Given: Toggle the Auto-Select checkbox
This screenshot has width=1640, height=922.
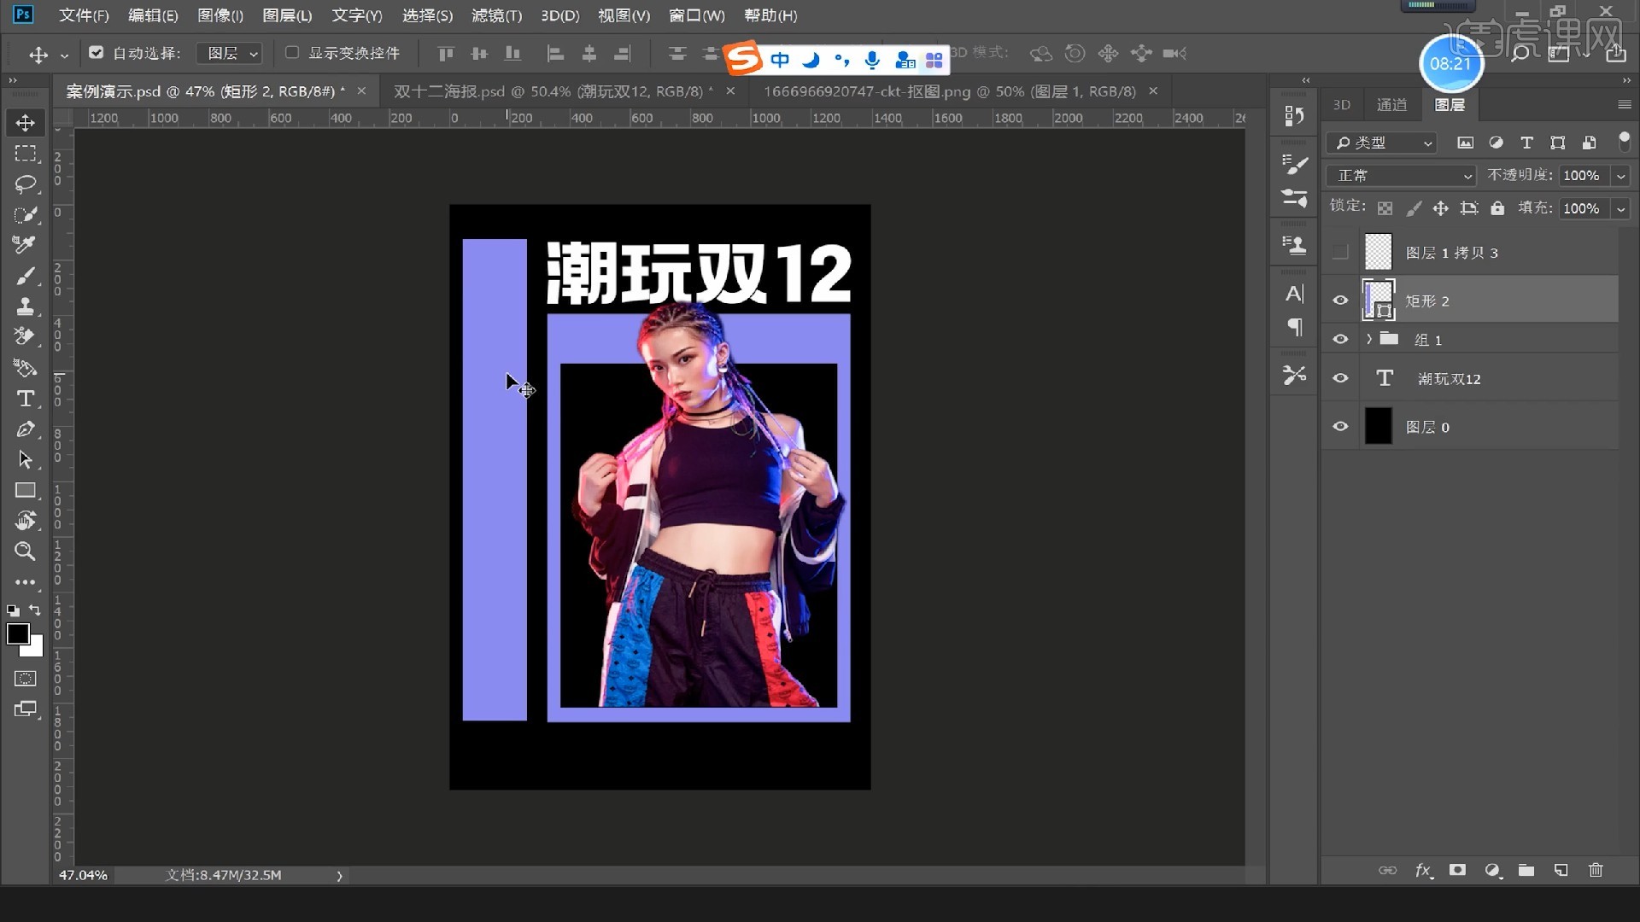Looking at the screenshot, I should [97, 52].
